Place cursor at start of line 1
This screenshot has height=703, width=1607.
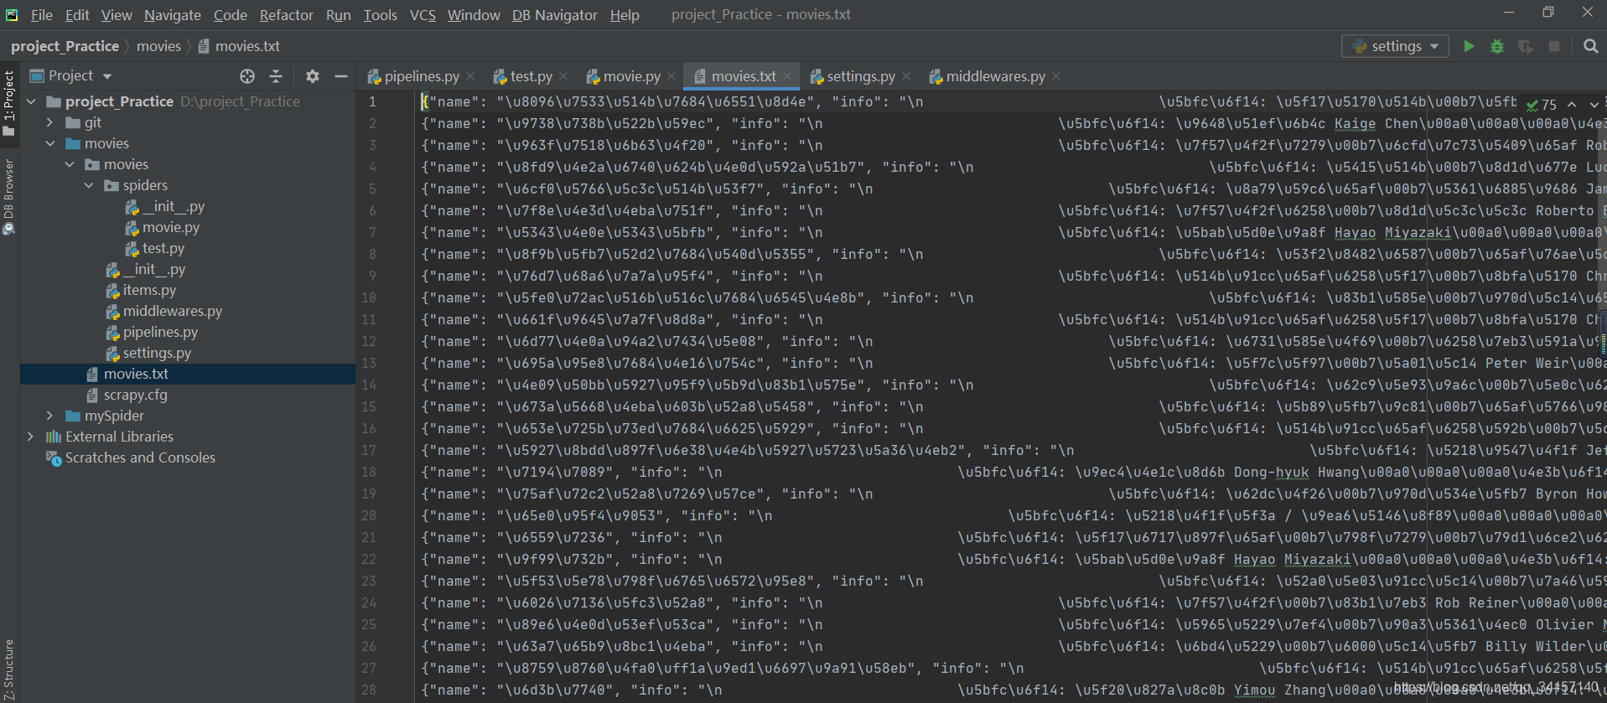pyautogui.click(x=422, y=101)
